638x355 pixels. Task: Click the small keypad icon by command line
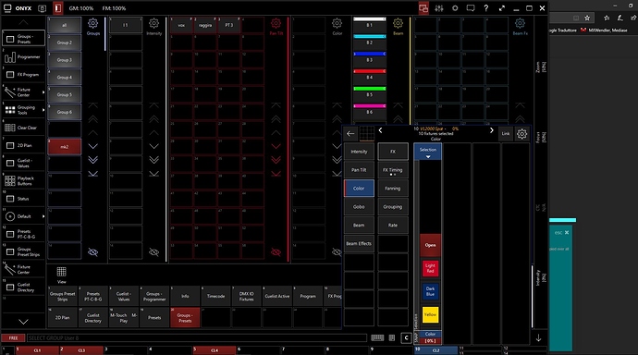click(392, 337)
